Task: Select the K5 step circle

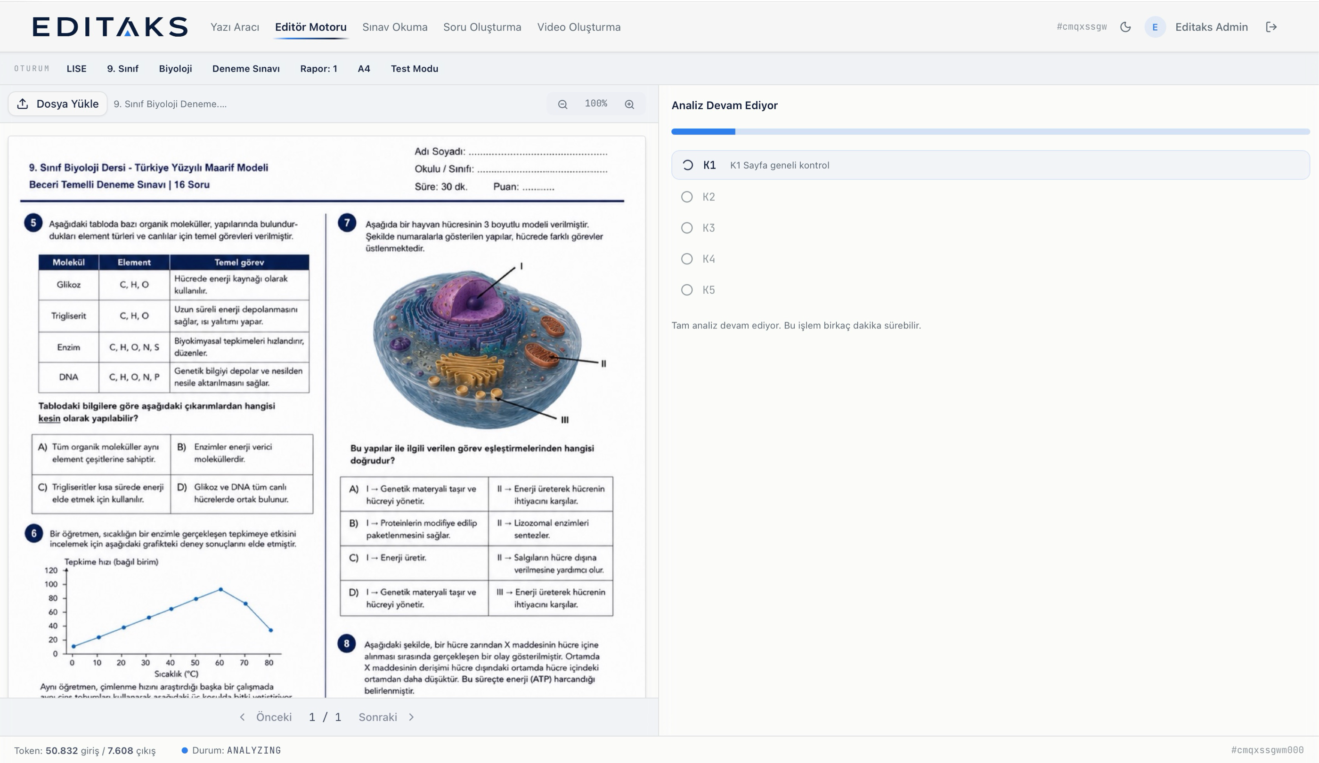Action: (x=687, y=290)
